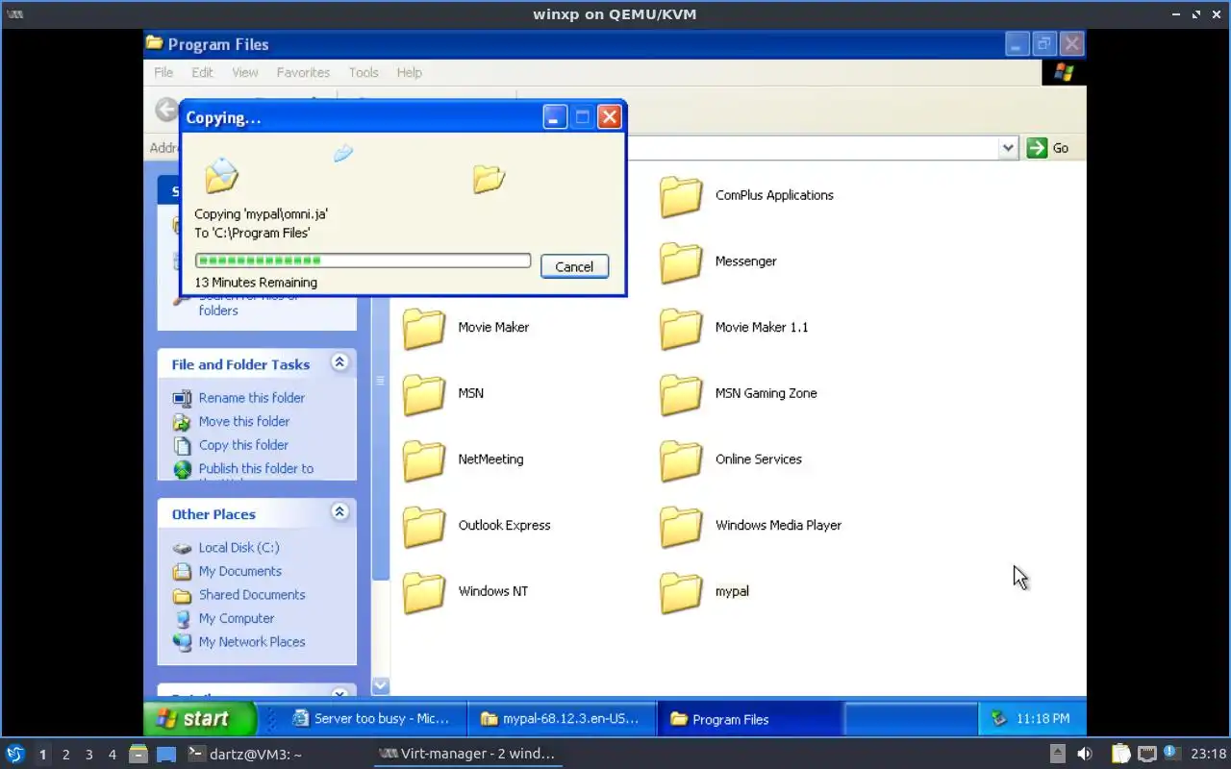Open the host panel file manager icon
This screenshot has width=1231, height=769.
pyautogui.click(x=138, y=754)
